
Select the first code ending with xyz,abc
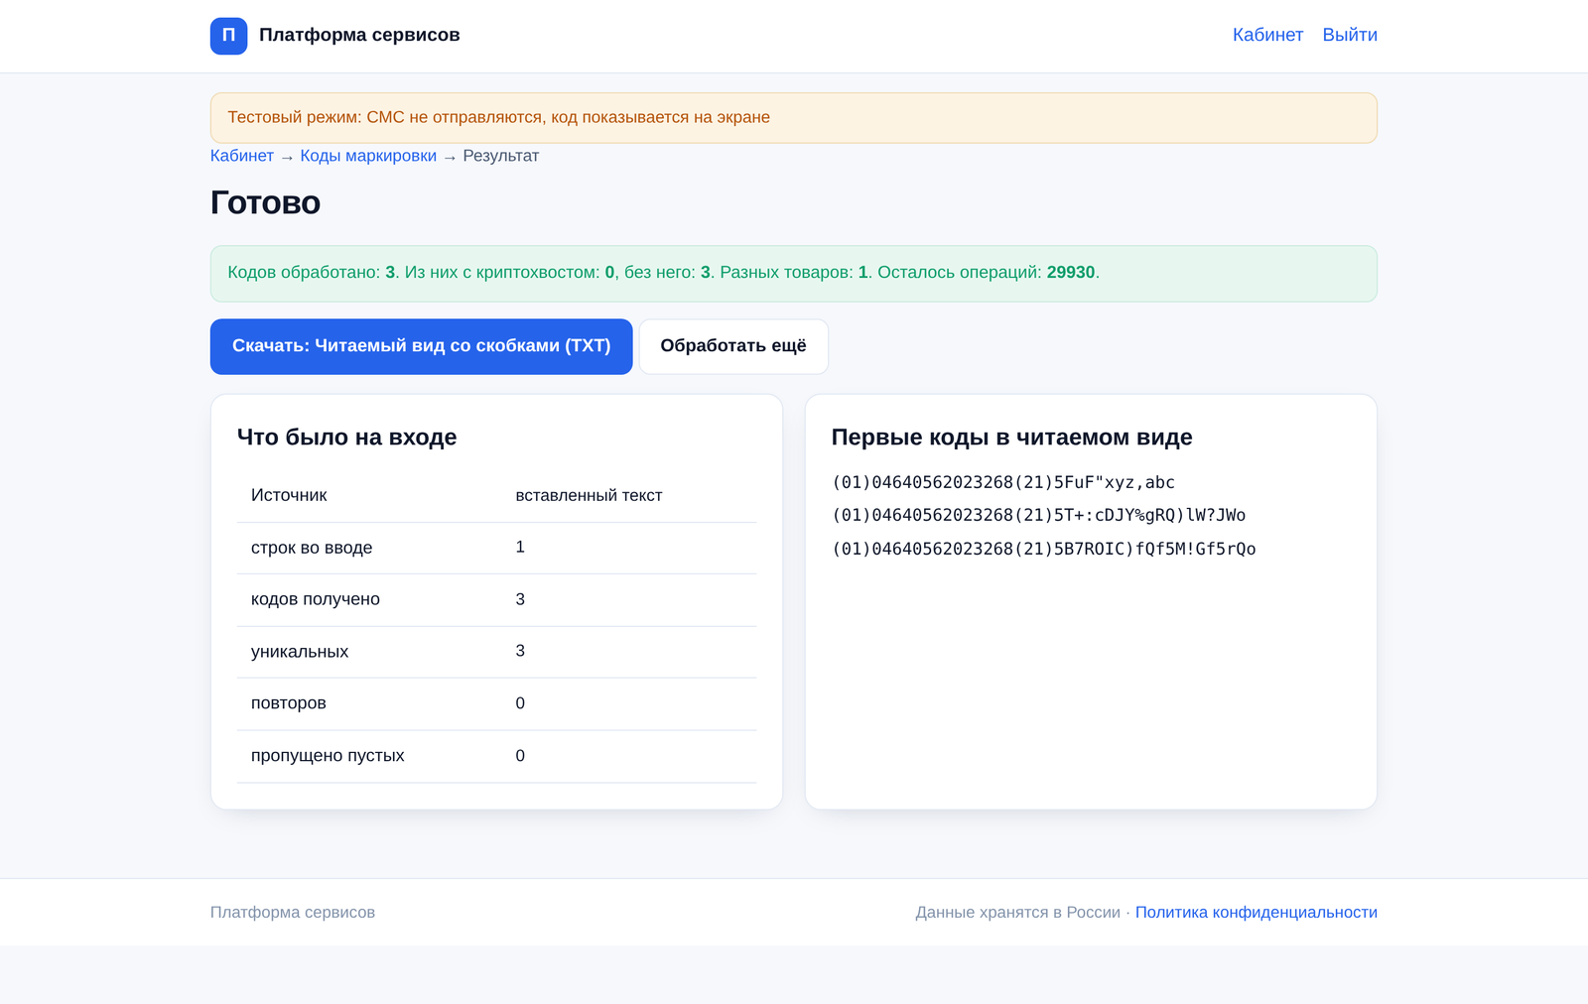1003,482
